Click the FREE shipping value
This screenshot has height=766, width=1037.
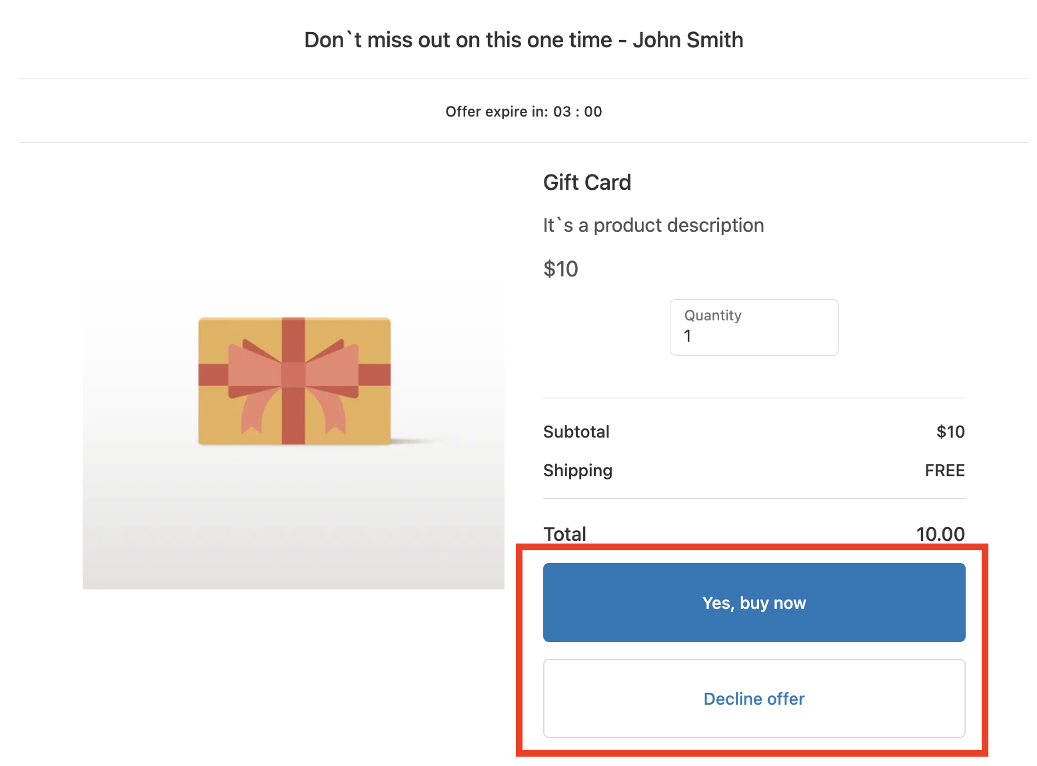point(944,471)
